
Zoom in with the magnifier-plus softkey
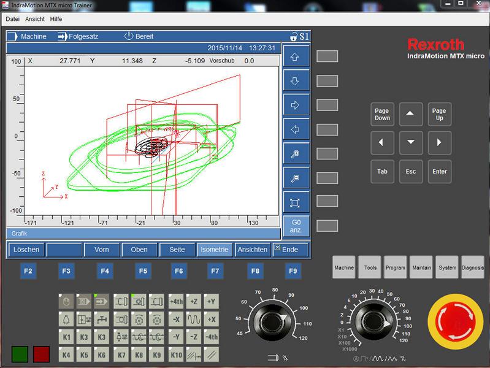click(296, 154)
